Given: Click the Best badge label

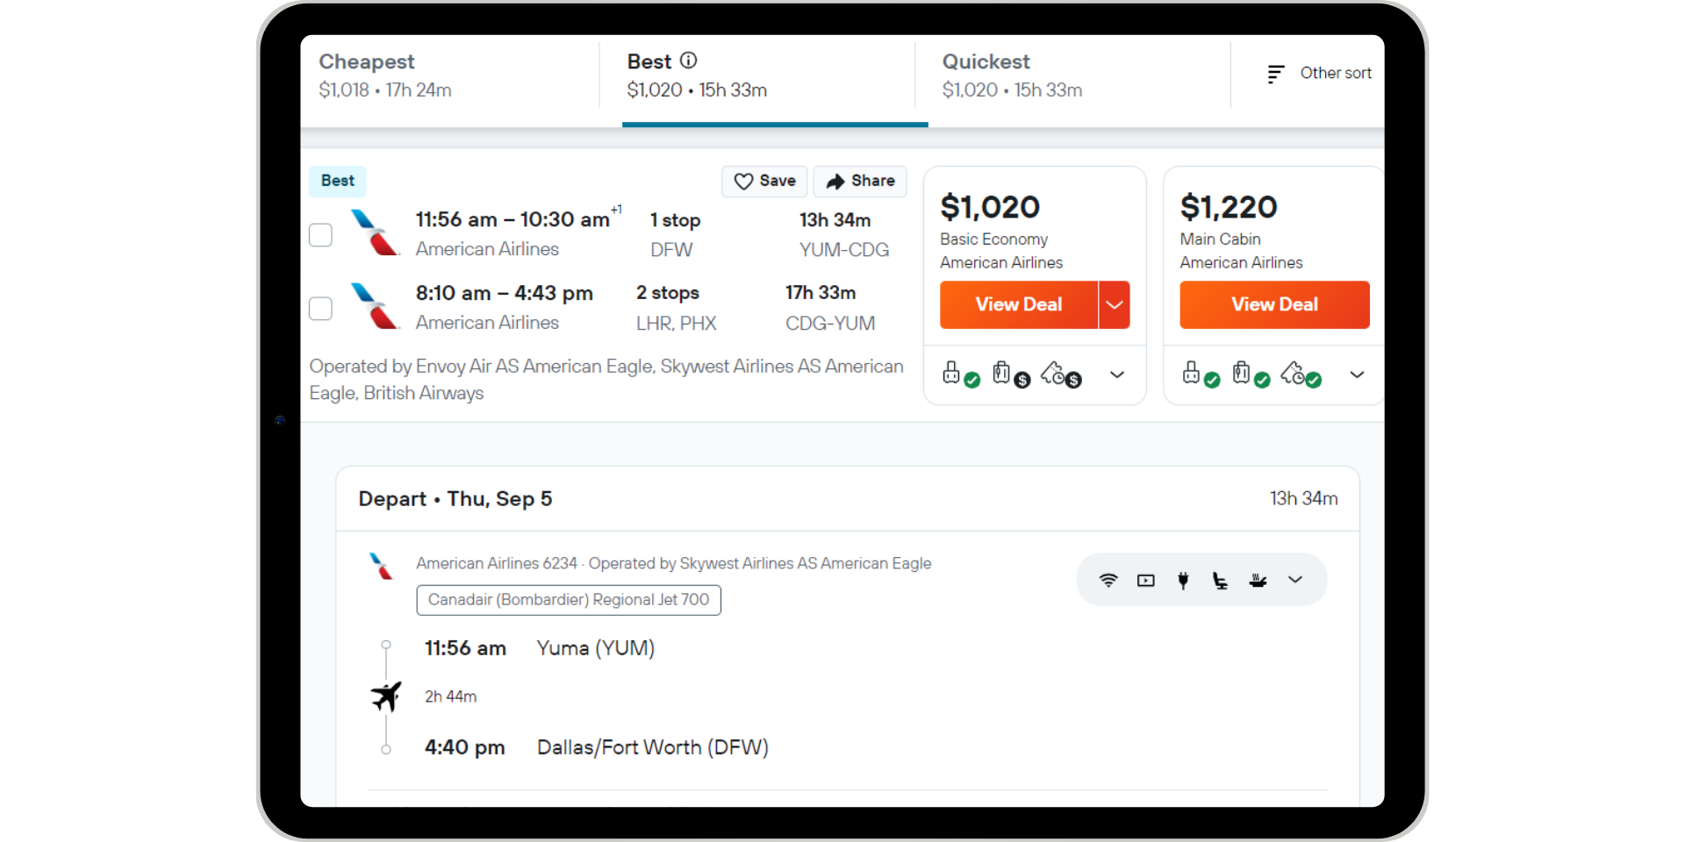Looking at the screenshot, I should click(338, 181).
